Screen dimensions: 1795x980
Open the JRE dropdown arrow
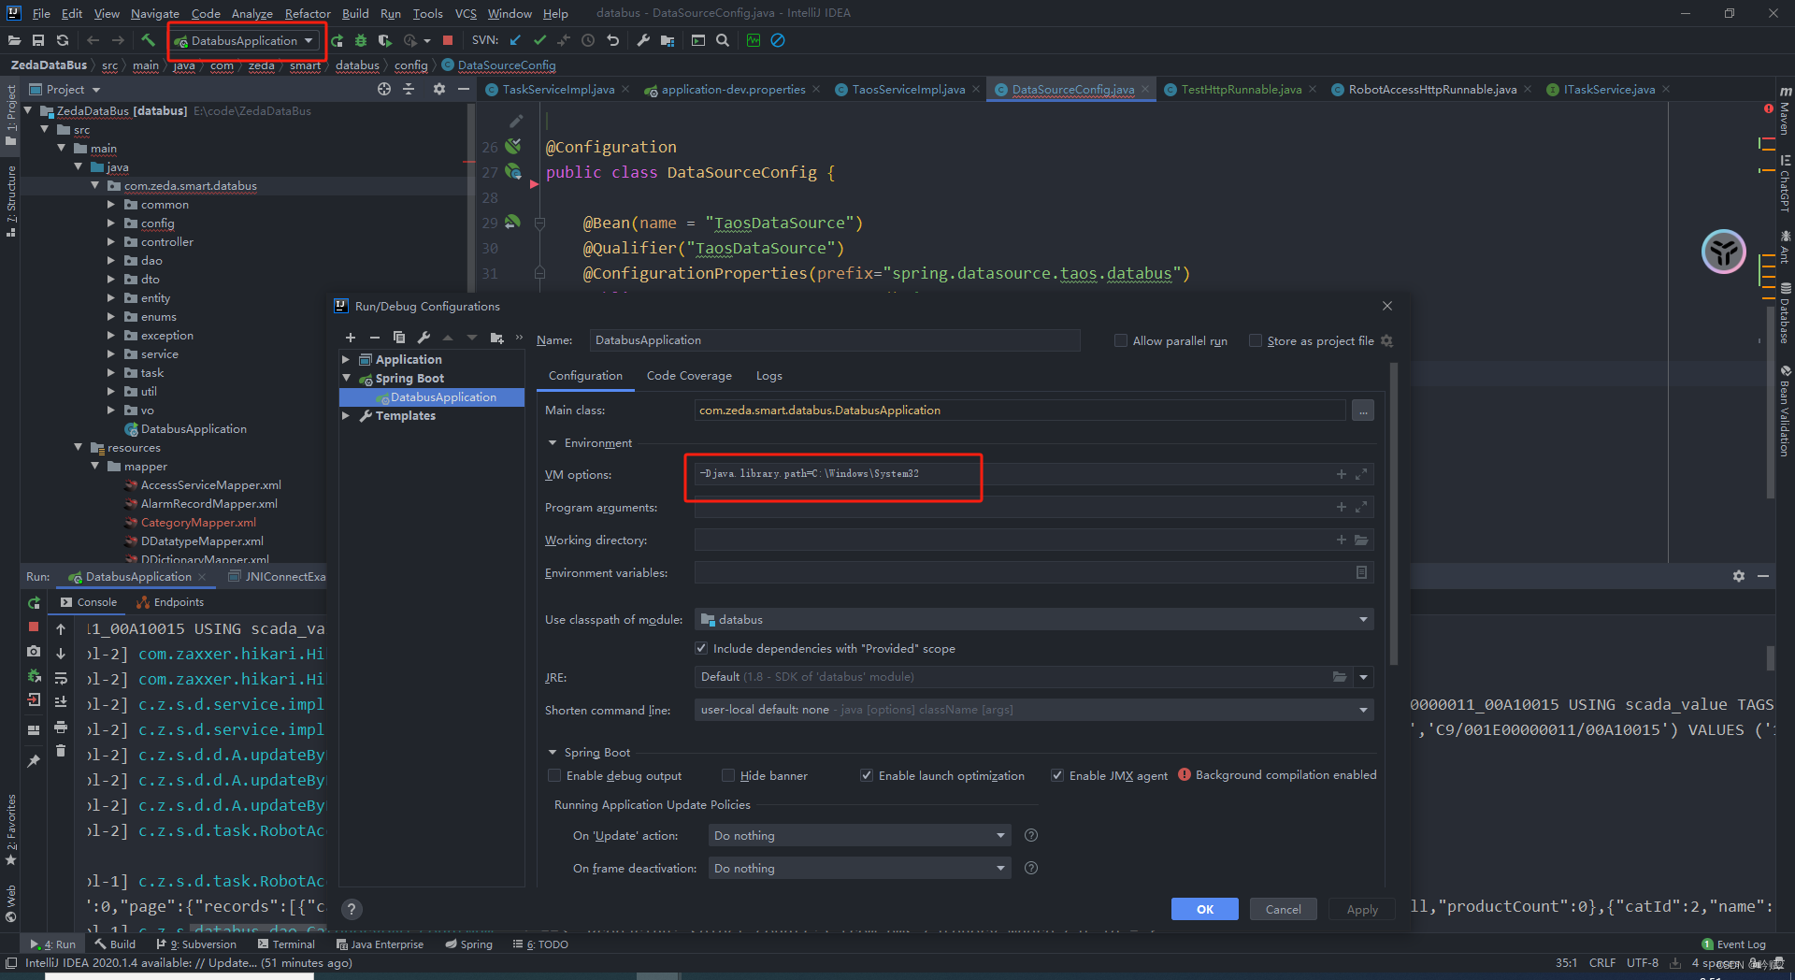[1363, 677]
